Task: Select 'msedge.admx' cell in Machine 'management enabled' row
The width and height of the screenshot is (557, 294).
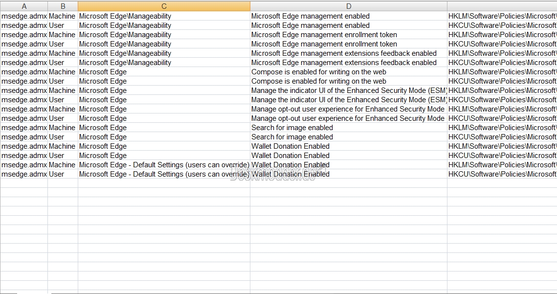Action: coord(24,16)
